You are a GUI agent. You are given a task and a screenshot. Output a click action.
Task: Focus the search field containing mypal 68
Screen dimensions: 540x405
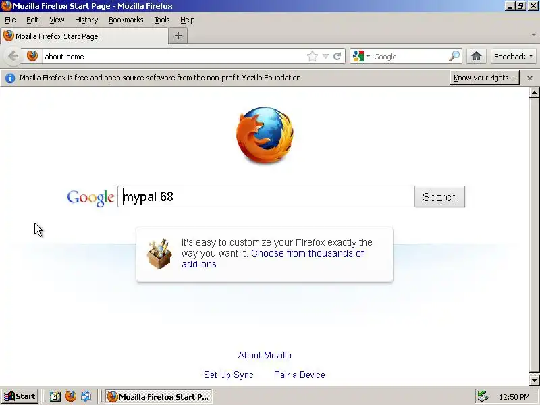tap(266, 196)
